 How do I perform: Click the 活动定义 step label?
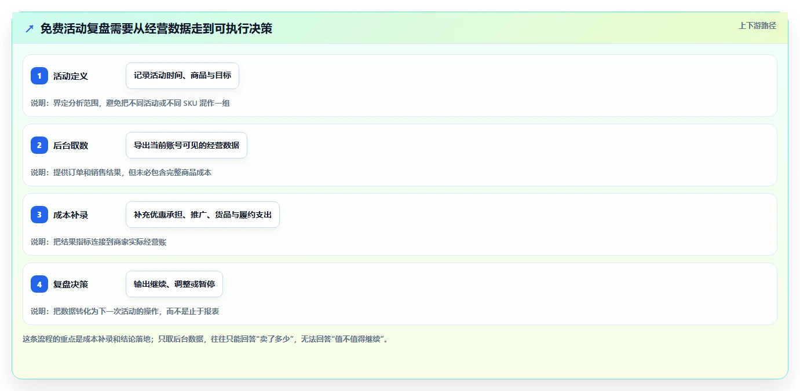pos(71,76)
